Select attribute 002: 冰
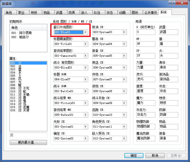This screenshot has height=162, width=190. click(x=28, y=66)
